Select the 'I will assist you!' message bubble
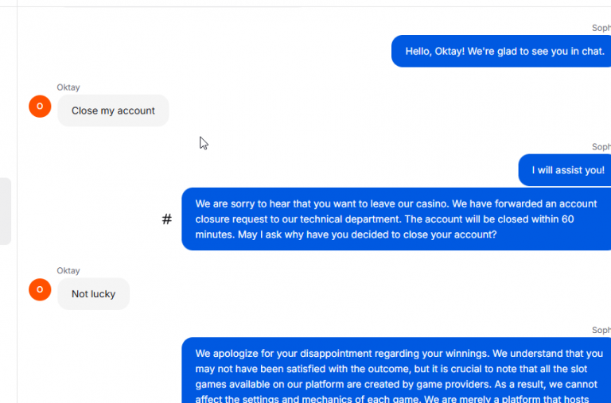 click(565, 170)
